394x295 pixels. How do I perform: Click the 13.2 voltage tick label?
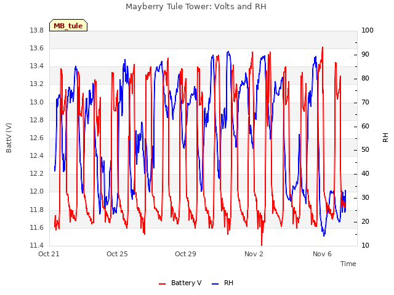37,84
